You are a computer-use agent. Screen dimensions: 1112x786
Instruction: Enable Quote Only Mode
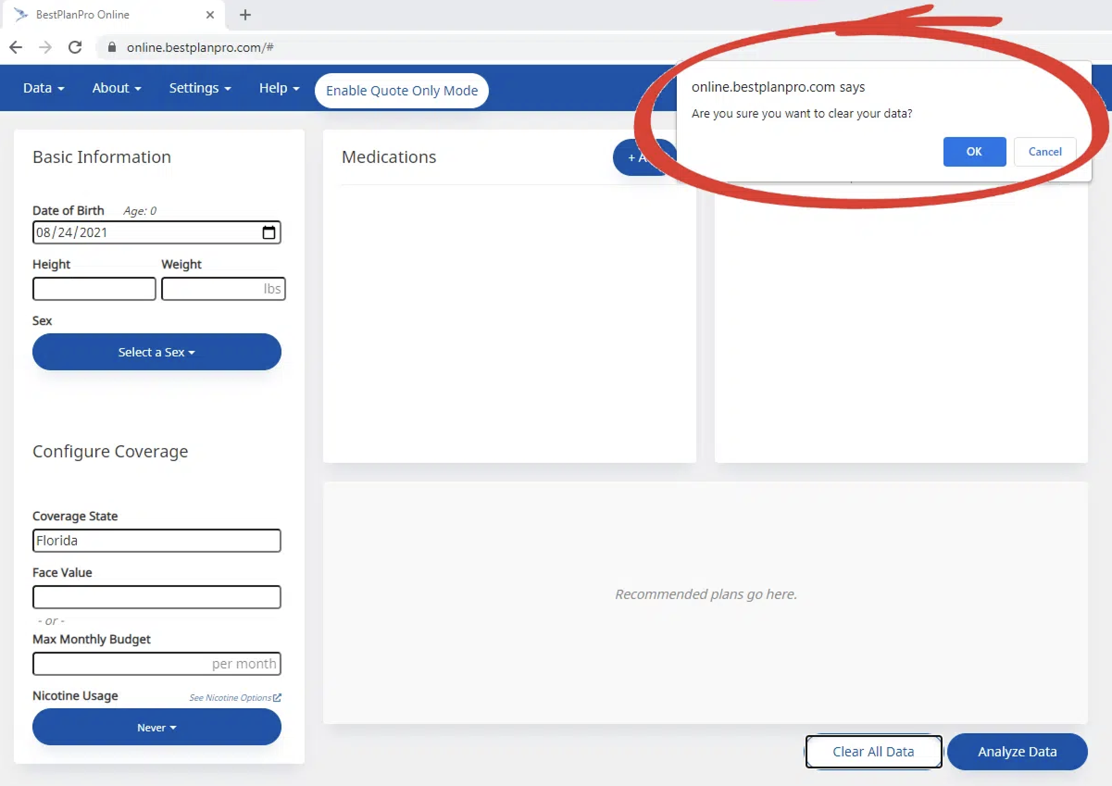click(x=401, y=91)
